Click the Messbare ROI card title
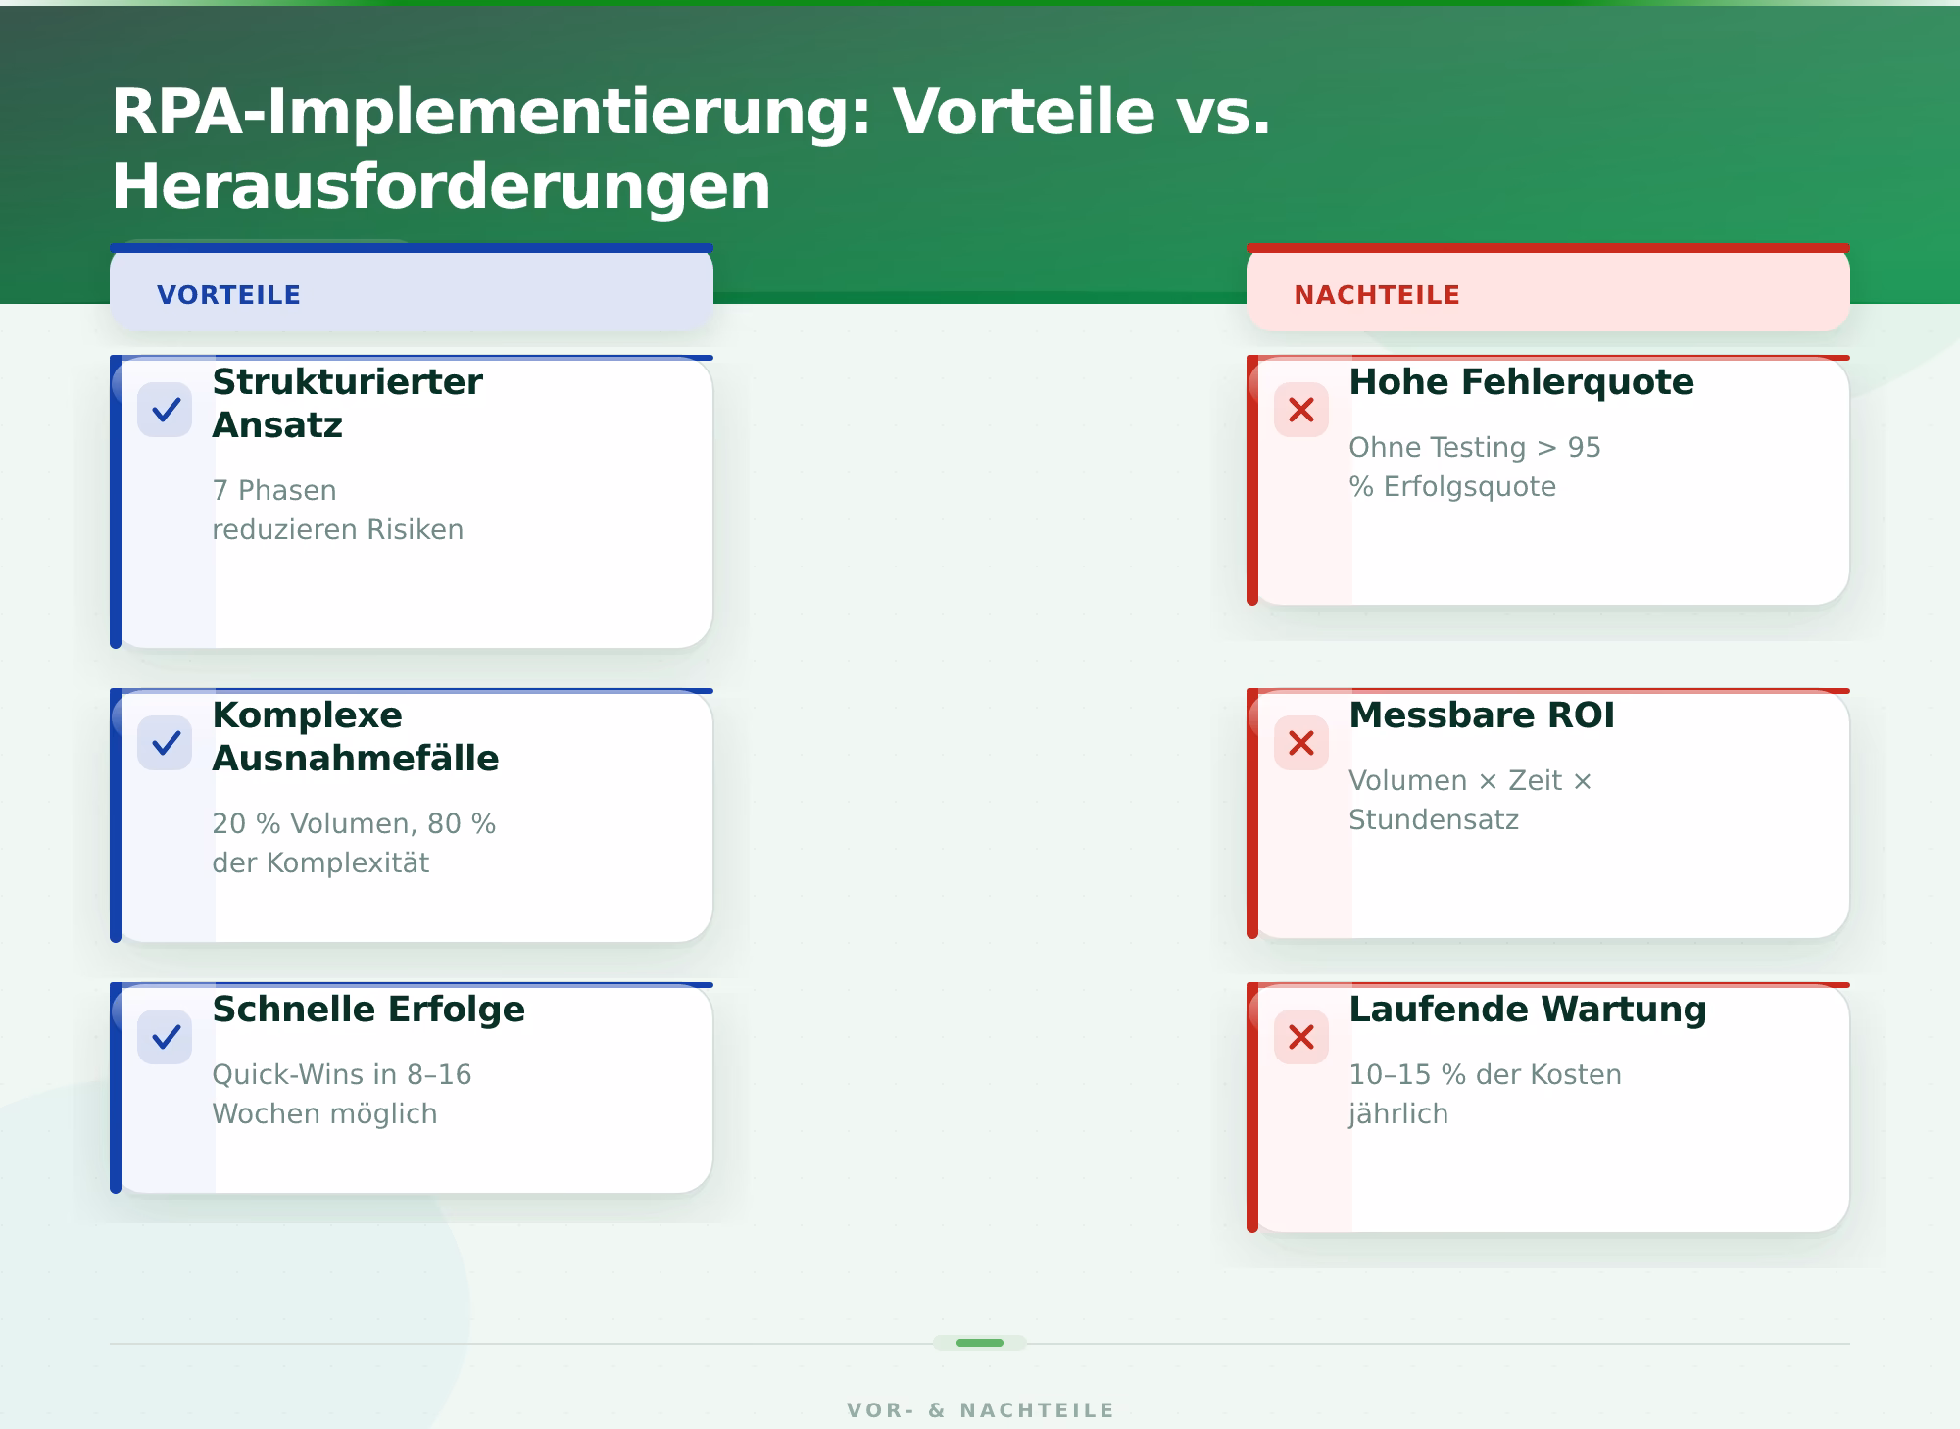 point(1482,715)
